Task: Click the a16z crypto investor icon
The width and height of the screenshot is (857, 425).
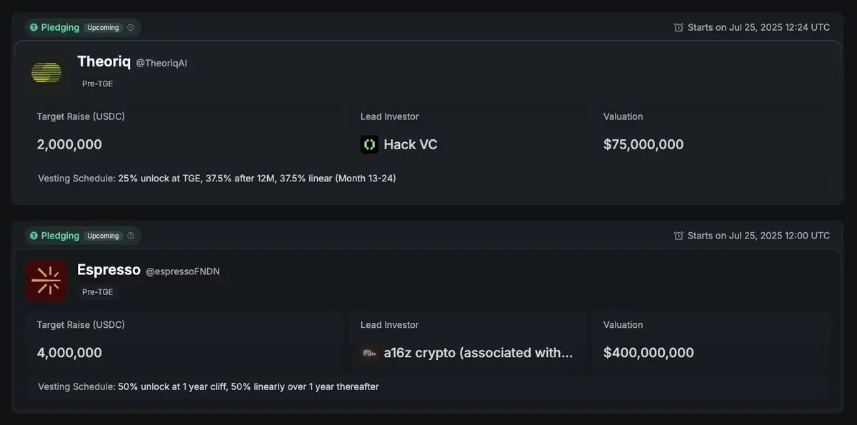Action: click(x=369, y=353)
